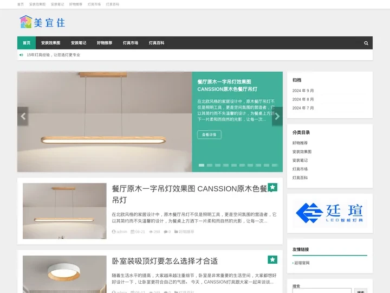Viewport: 390px width, 293px height.
Task: Click 灯具市场 in the top gray link bar
Action: click(x=94, y=4)
